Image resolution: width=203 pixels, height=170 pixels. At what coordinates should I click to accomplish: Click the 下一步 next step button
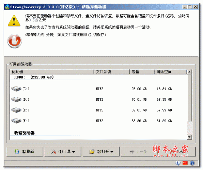click(139, 152)
